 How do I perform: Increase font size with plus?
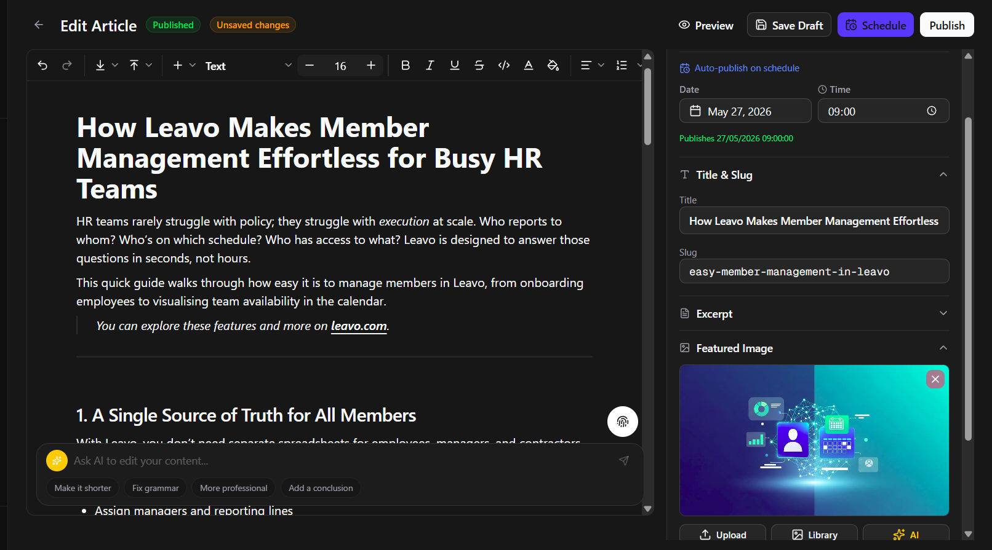point(371,65)
